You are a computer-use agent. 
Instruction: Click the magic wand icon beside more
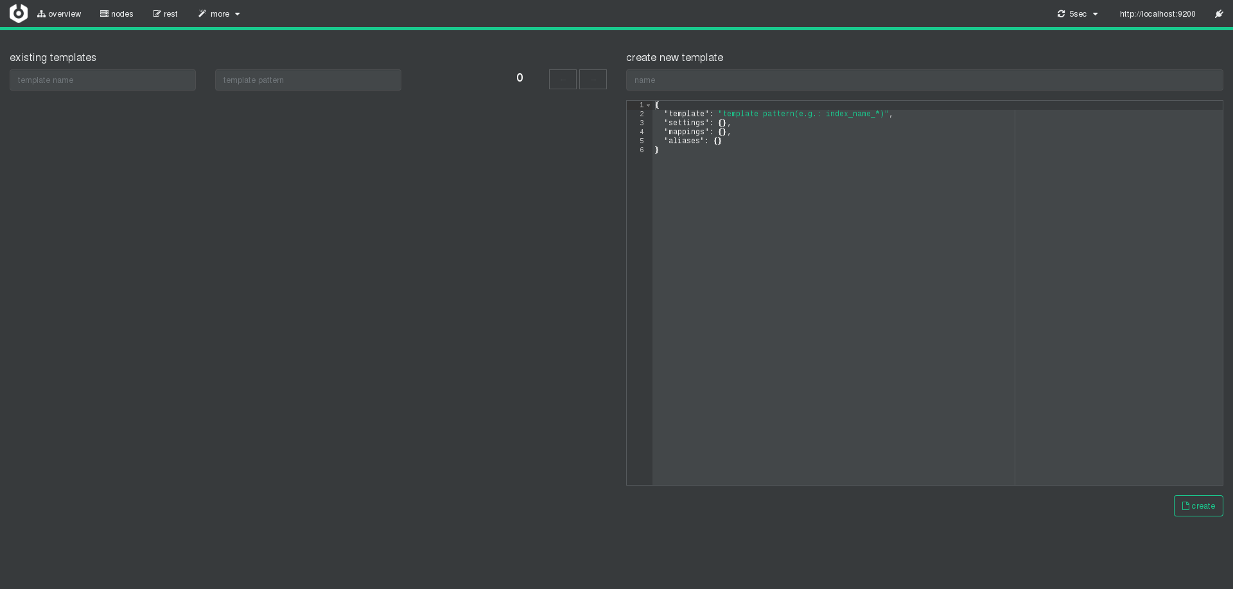click(202, 13)
